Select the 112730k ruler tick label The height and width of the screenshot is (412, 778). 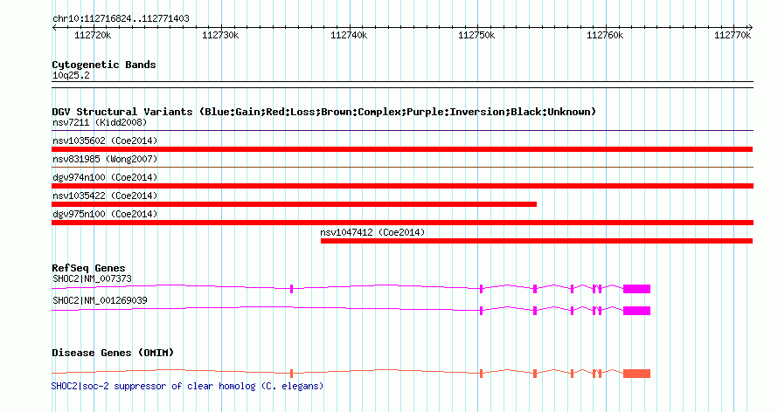coord(220,35)
